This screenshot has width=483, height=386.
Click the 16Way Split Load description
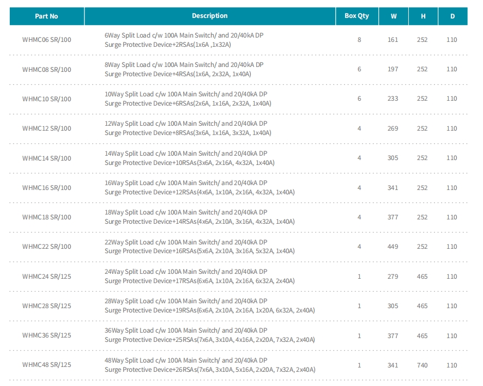pyautogui.click(x=200, y=188)
